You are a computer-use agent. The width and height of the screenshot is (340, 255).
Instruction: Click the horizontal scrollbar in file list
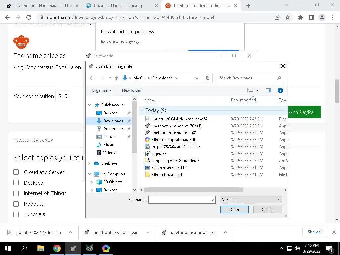click(194, 190)
